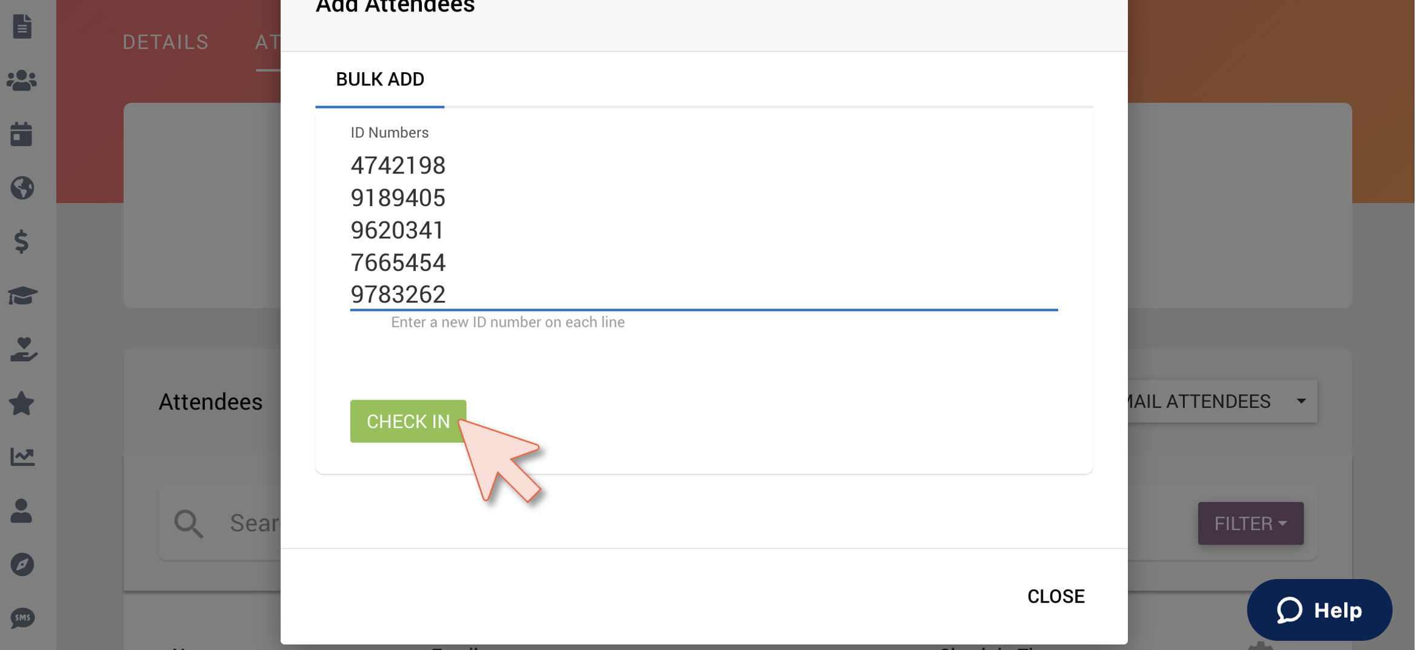Open the compass explore icon in sidebar

click(x=22, y=565)
